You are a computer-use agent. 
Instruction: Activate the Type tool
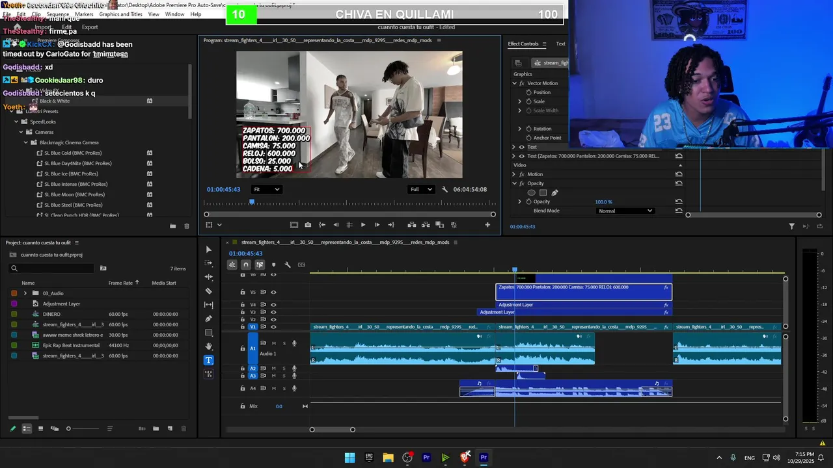pos(208,360)
